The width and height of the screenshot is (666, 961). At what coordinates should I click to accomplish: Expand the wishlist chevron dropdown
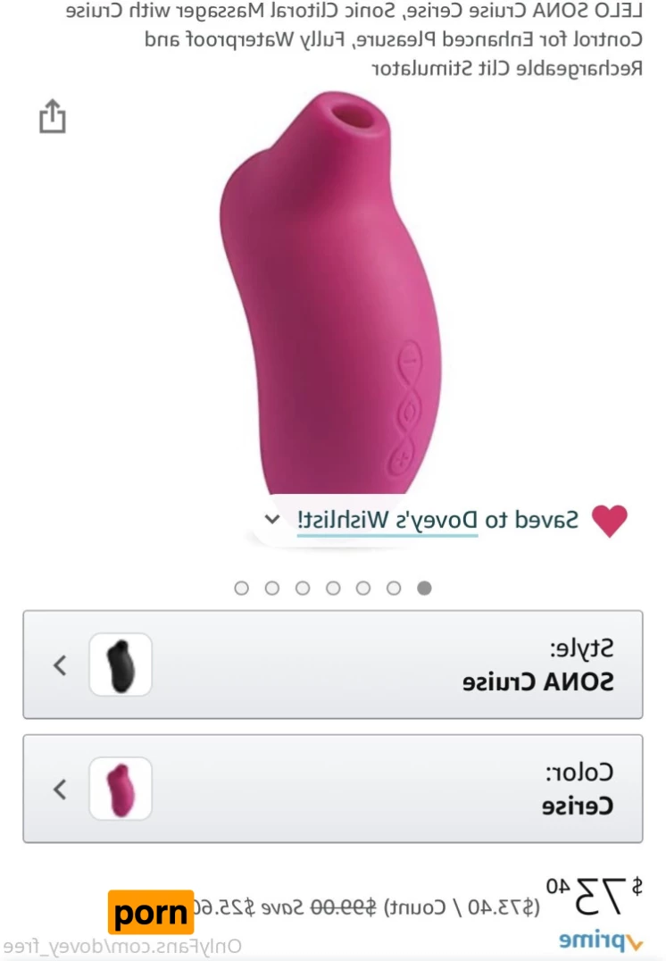pos(272,520)
